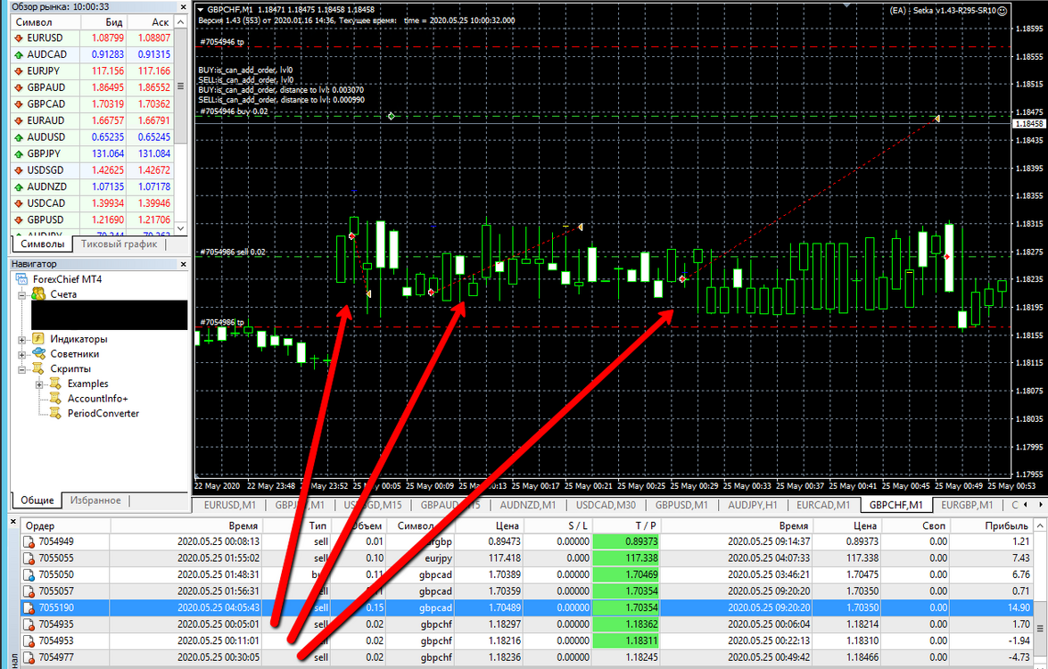Click the arrow icon beside EURJPY

pos(19,70)
